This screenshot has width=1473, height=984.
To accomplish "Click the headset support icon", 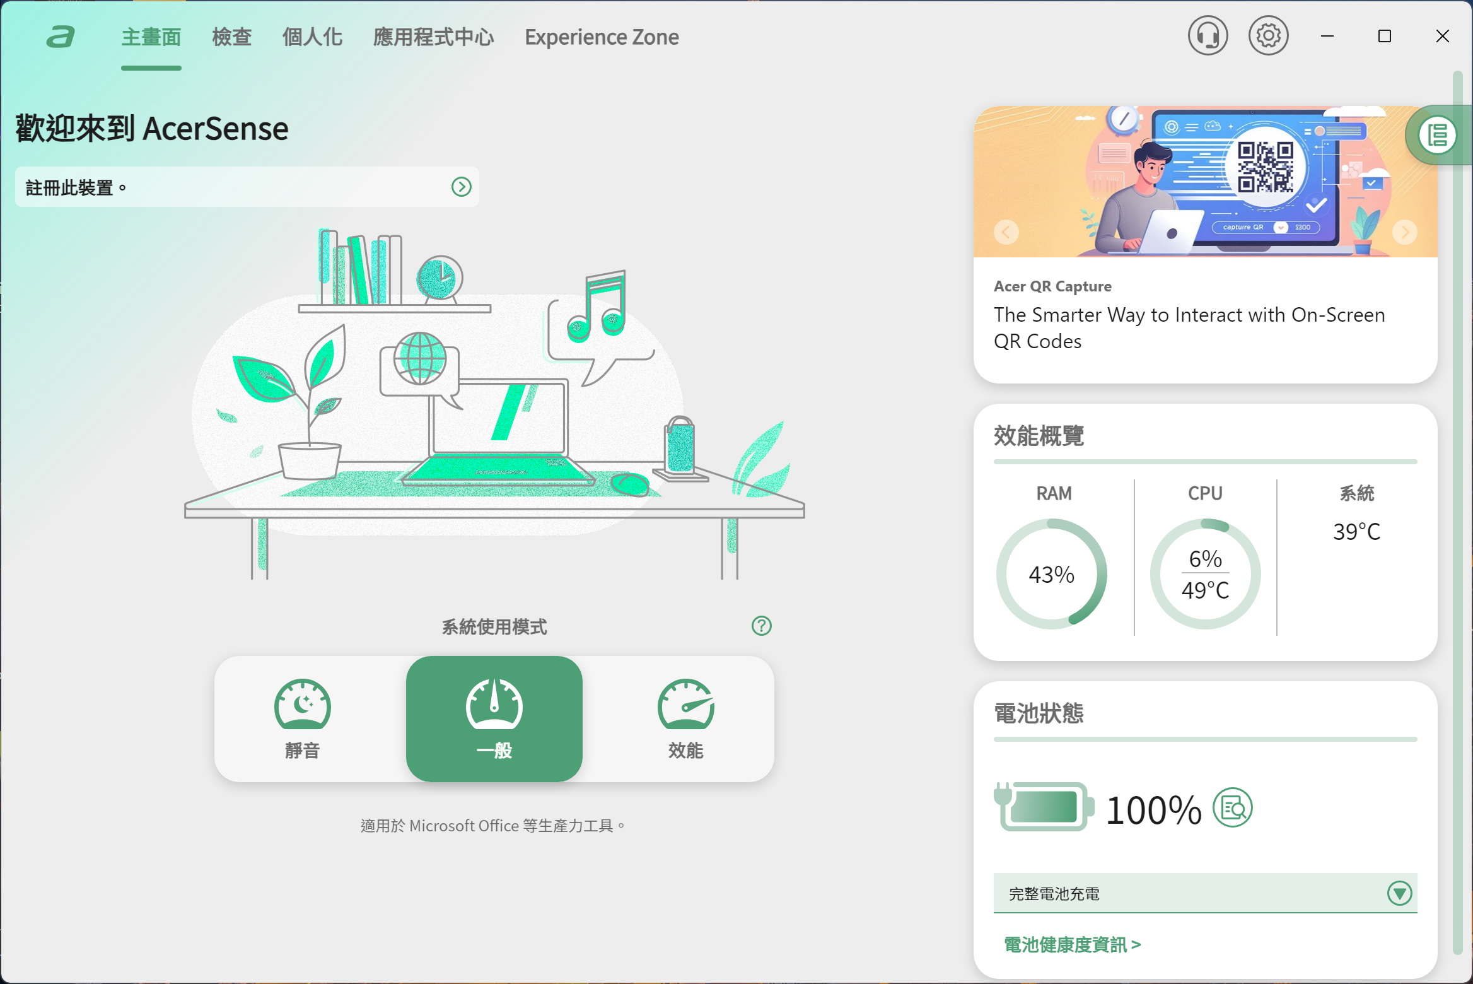I will point(1208,36).
